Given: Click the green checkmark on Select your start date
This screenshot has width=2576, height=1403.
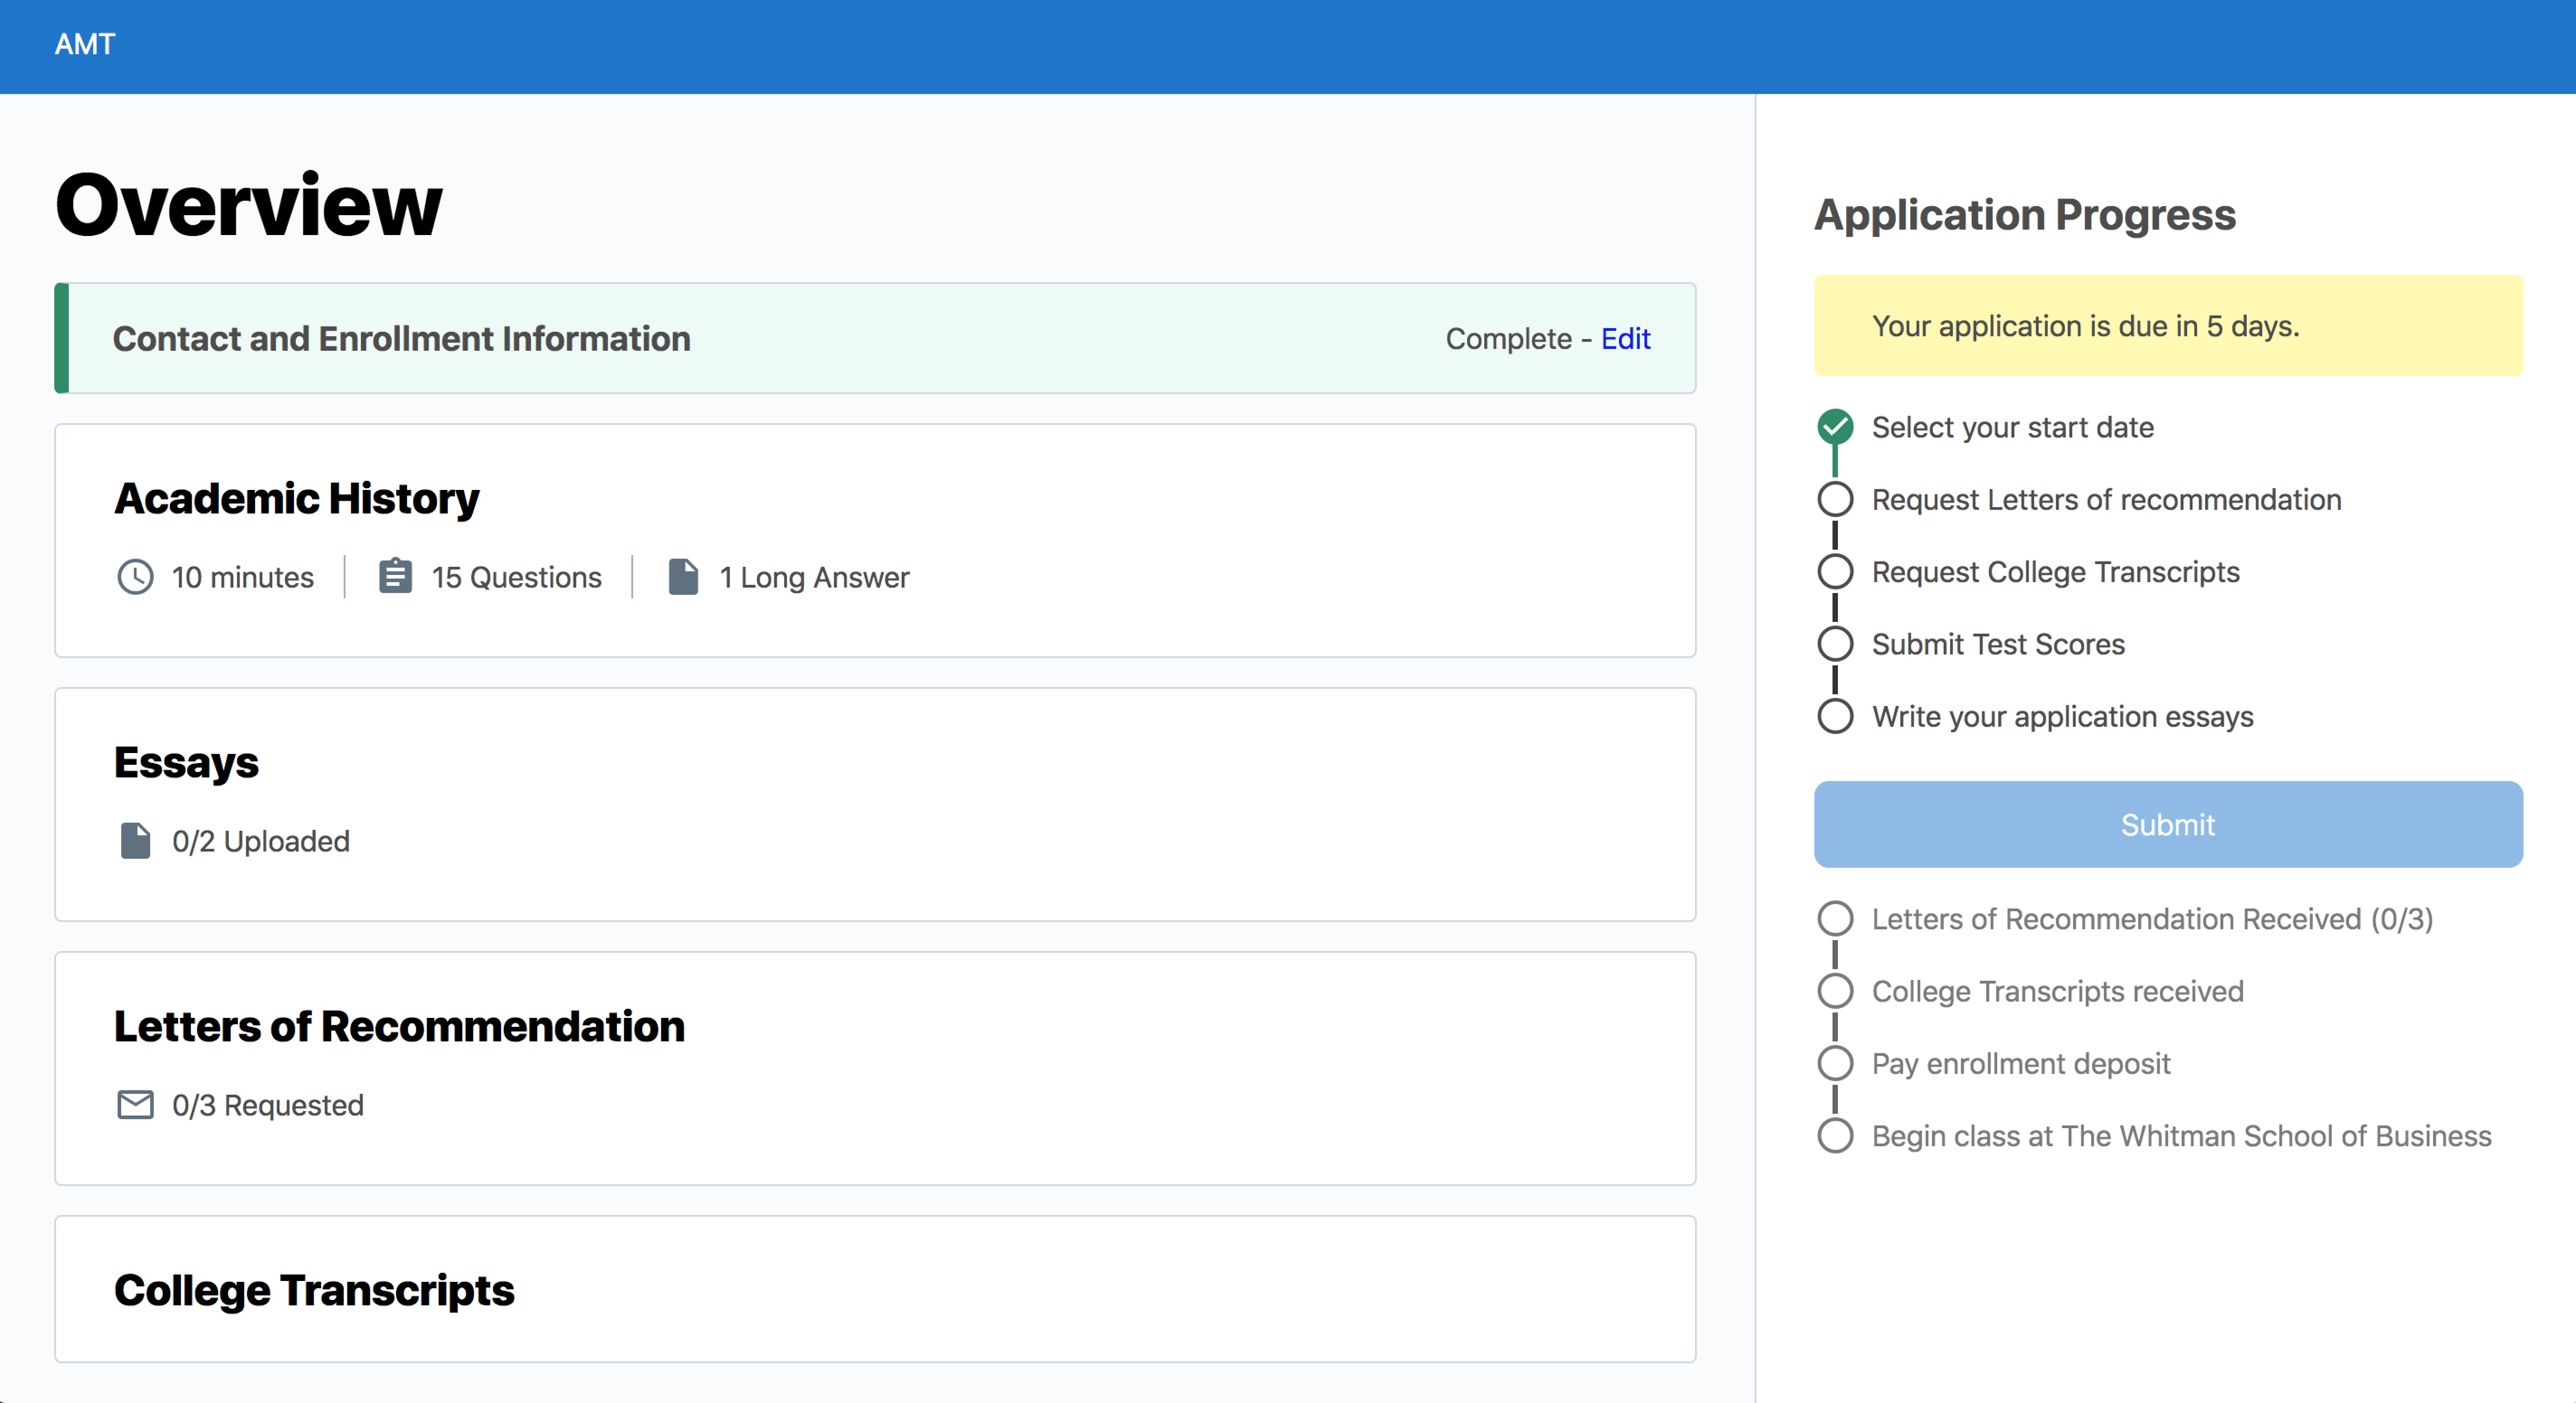Looking at the screenshot, I should pyautogui.click(x=1836, y=426).
